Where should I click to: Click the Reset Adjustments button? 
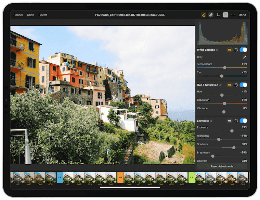click(222, 166)
